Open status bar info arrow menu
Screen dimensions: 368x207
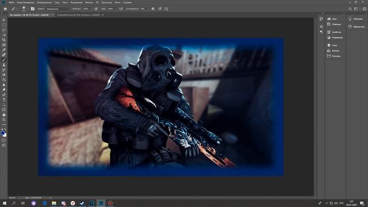51,198
